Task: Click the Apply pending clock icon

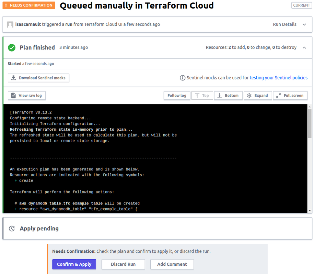Action: 12,229
